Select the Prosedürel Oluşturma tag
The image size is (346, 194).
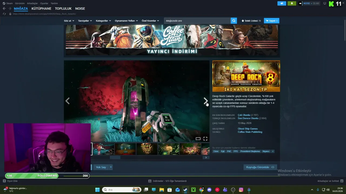[250, 151]
